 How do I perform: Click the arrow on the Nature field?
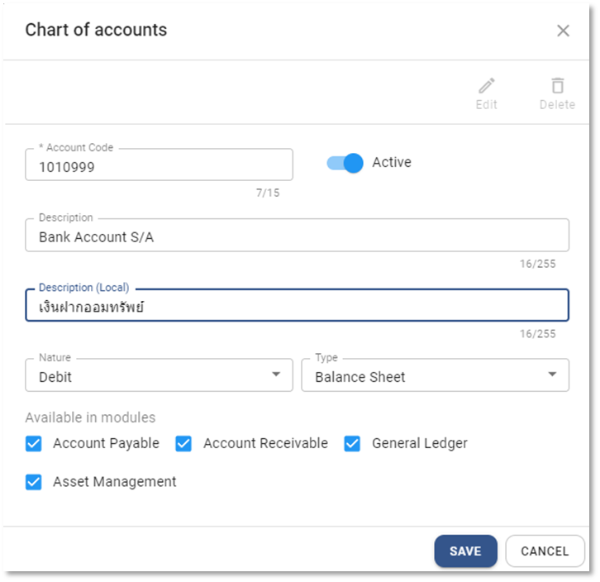click(x=276, y=375)
